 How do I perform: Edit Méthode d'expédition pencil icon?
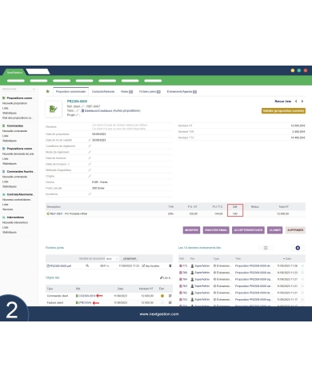pyautogui.click(x=90, y=170)
